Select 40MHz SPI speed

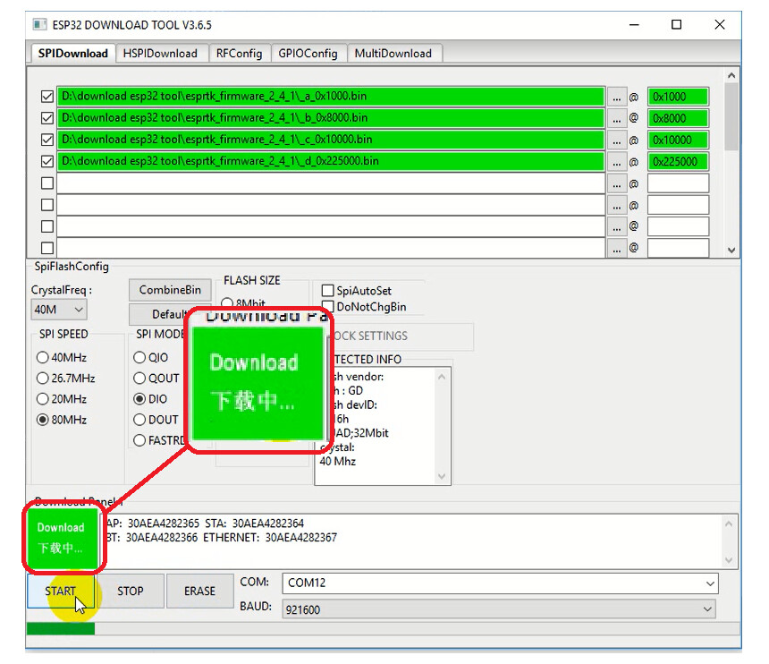coord(62,357)
